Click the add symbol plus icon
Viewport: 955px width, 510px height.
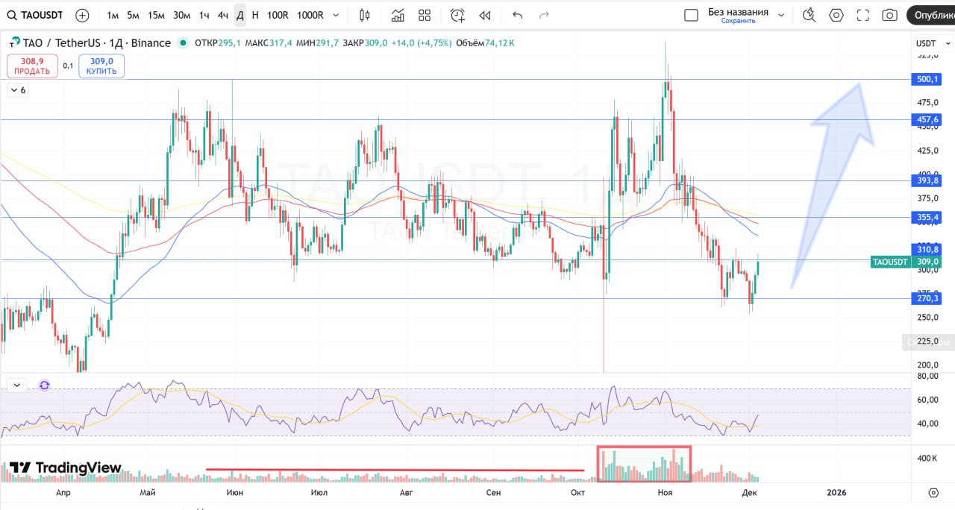point(82,15)
